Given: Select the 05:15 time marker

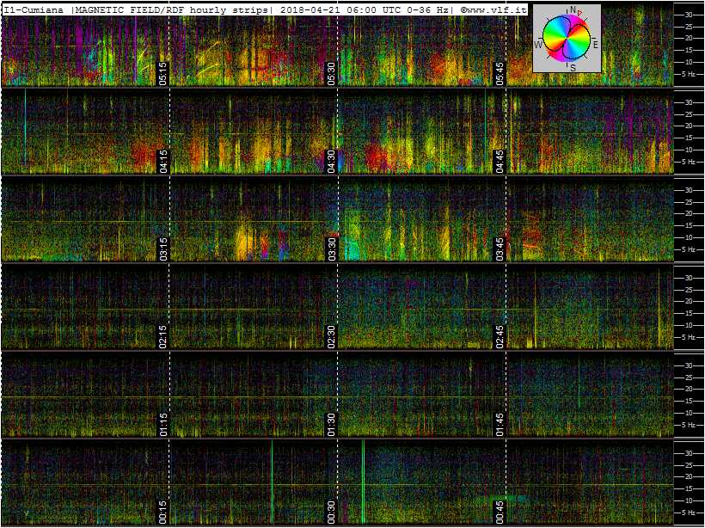Looking at the screenshot, I should pyautogui.click(x=162, y=74).
